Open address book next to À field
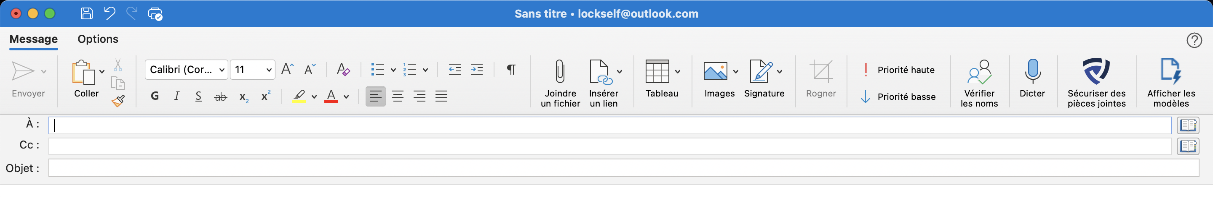Image resolution: width=1213 pixels, height=198 pixels. point(1188,125)
